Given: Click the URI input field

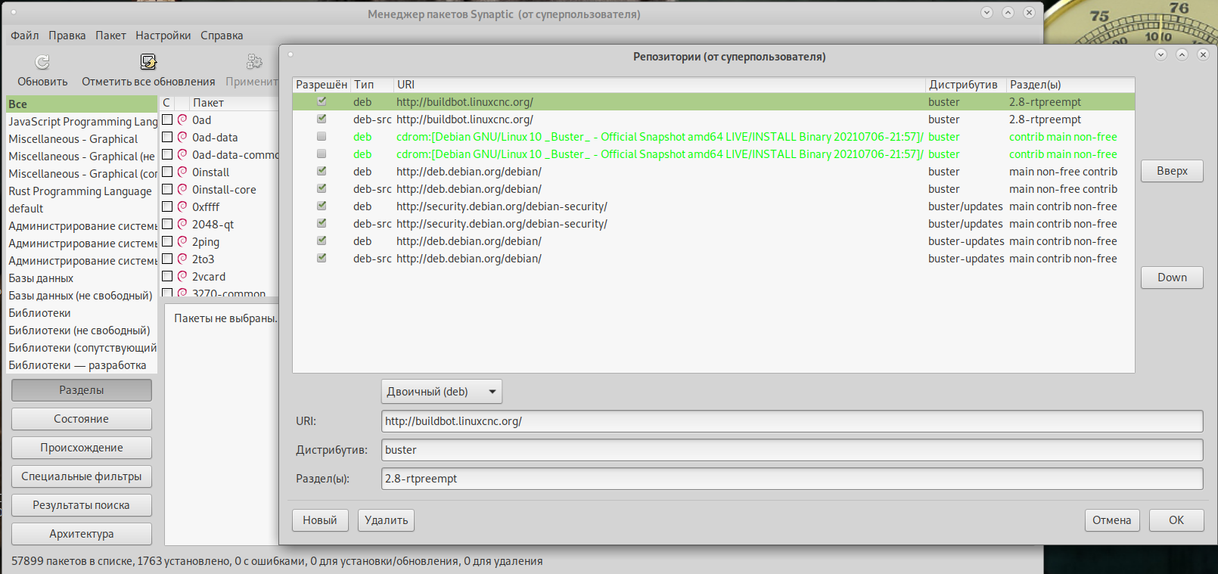Looking at the screenshot, I should pos(792,421).
